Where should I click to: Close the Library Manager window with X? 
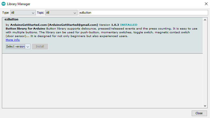pyautogui.click(x=206, y=4)
